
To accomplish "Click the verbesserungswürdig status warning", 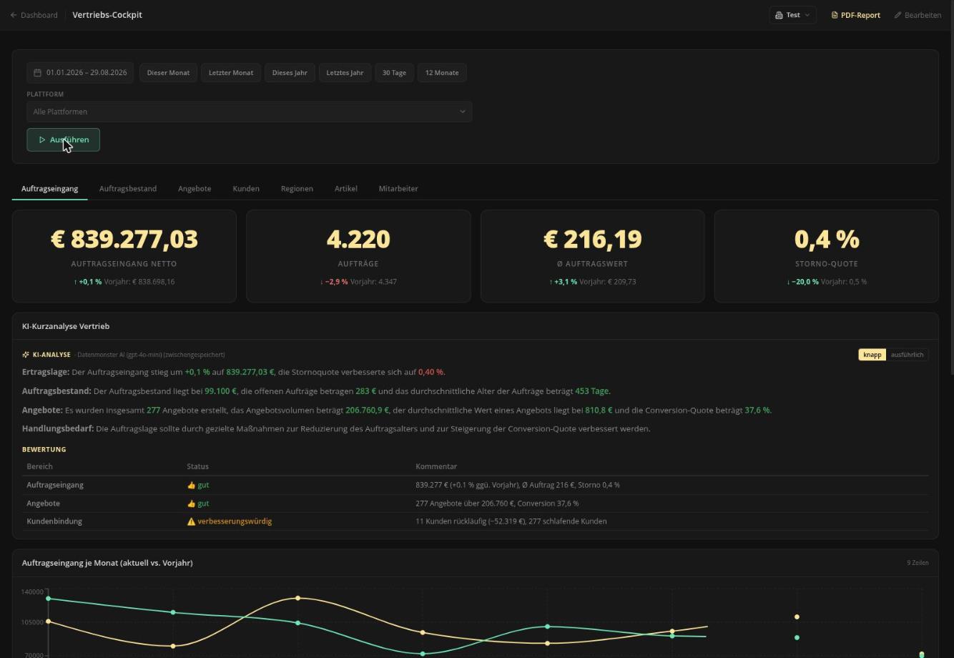I will coord(230,521).
